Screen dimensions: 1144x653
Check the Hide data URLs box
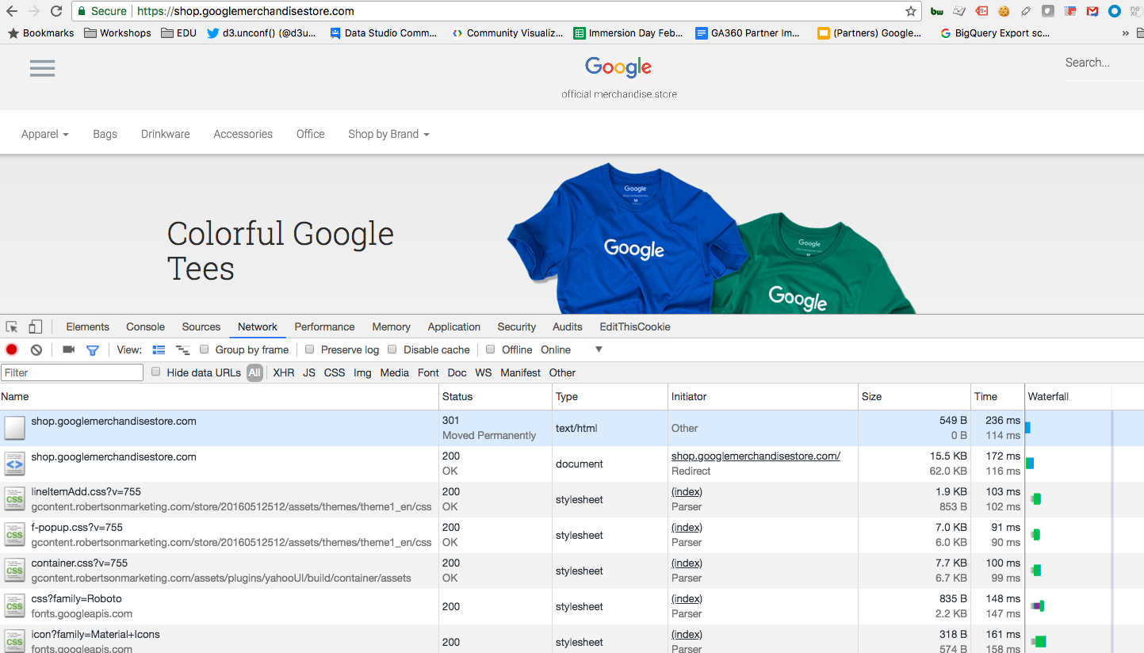point(156,372)
